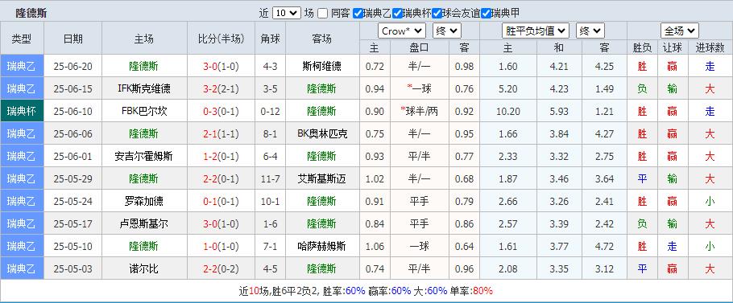The width and height of the screenshot is (733, 303).
Task: Open away team 艾斯基斯迈
Action: [322, 178]
